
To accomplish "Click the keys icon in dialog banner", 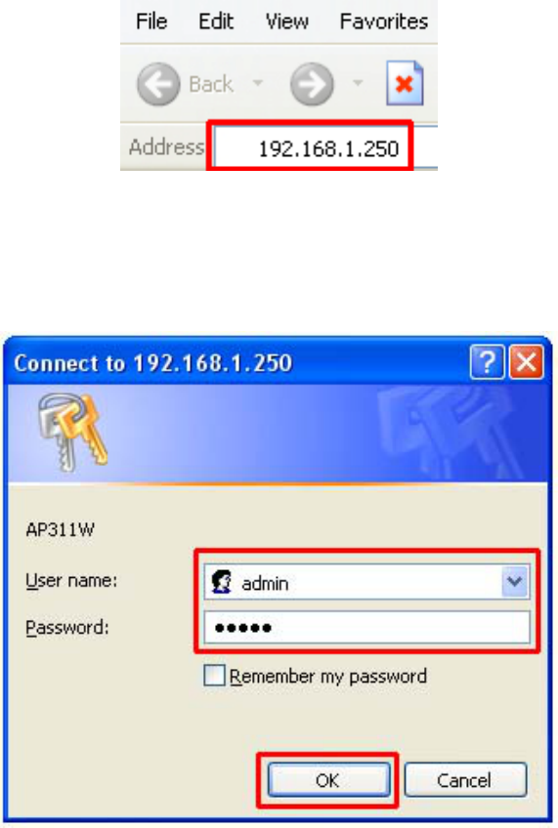I will tap(73, 432).
